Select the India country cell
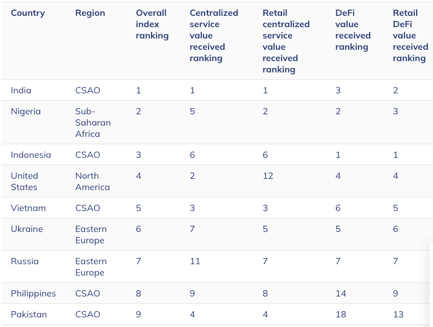This screenshot has height=327, width=433. [21, 91]
